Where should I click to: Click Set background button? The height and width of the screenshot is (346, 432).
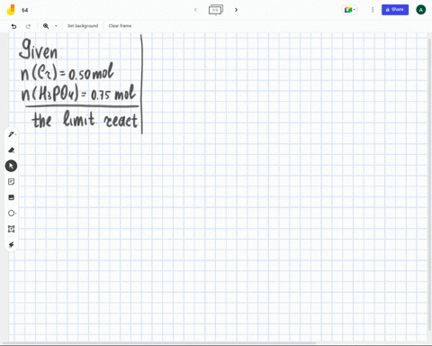click(83, 26)
